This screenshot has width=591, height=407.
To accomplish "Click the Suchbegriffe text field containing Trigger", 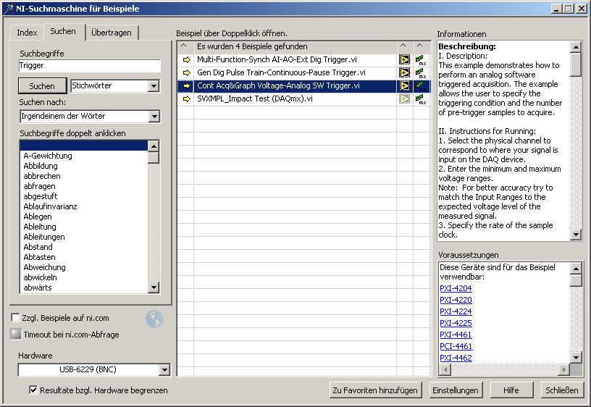I will (90, 66).
